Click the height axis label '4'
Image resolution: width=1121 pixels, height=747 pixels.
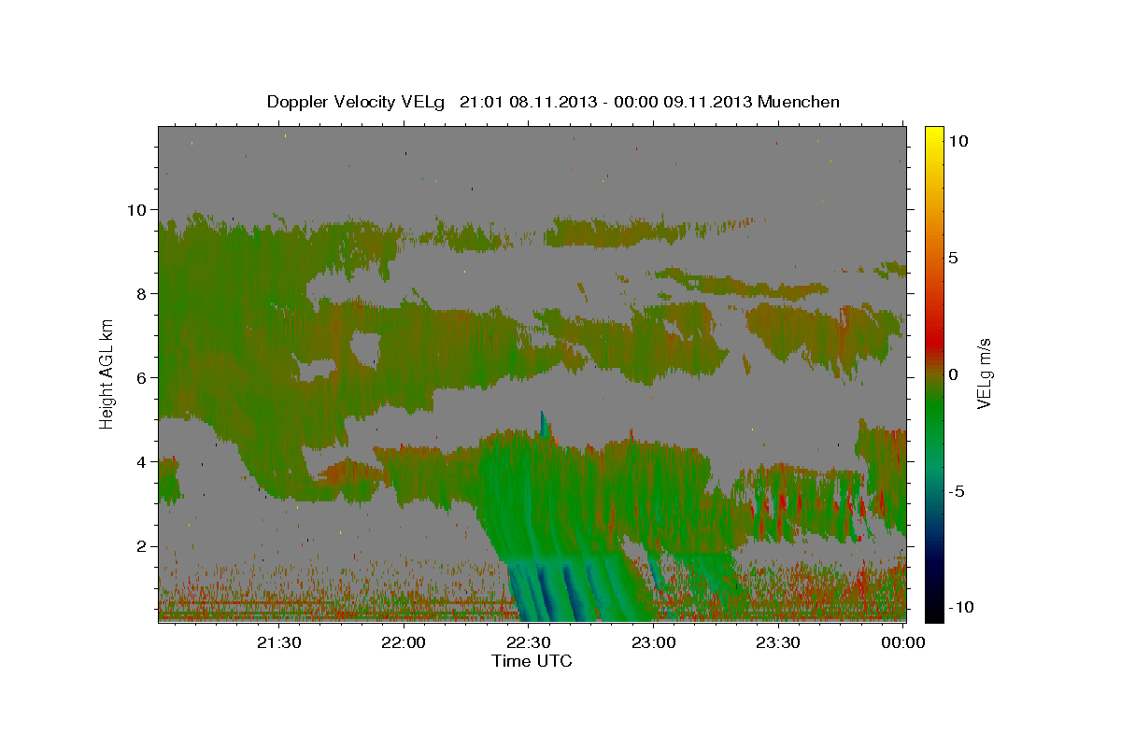(142, 461)
